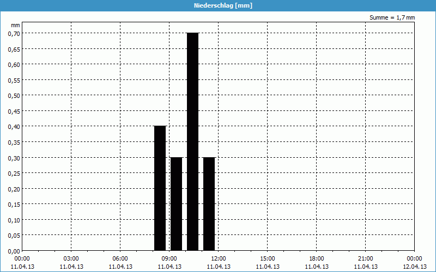
Task: Click the 0,30 y-axis tick label
Action: click(14, 158)
